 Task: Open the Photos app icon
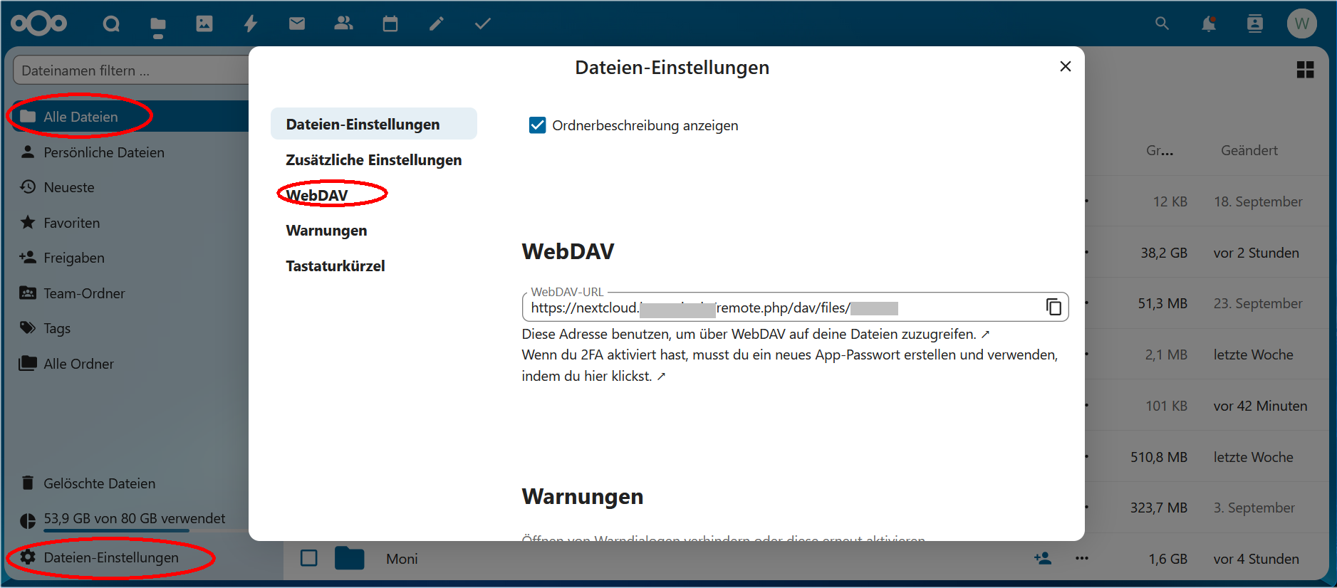click(204, 24)
